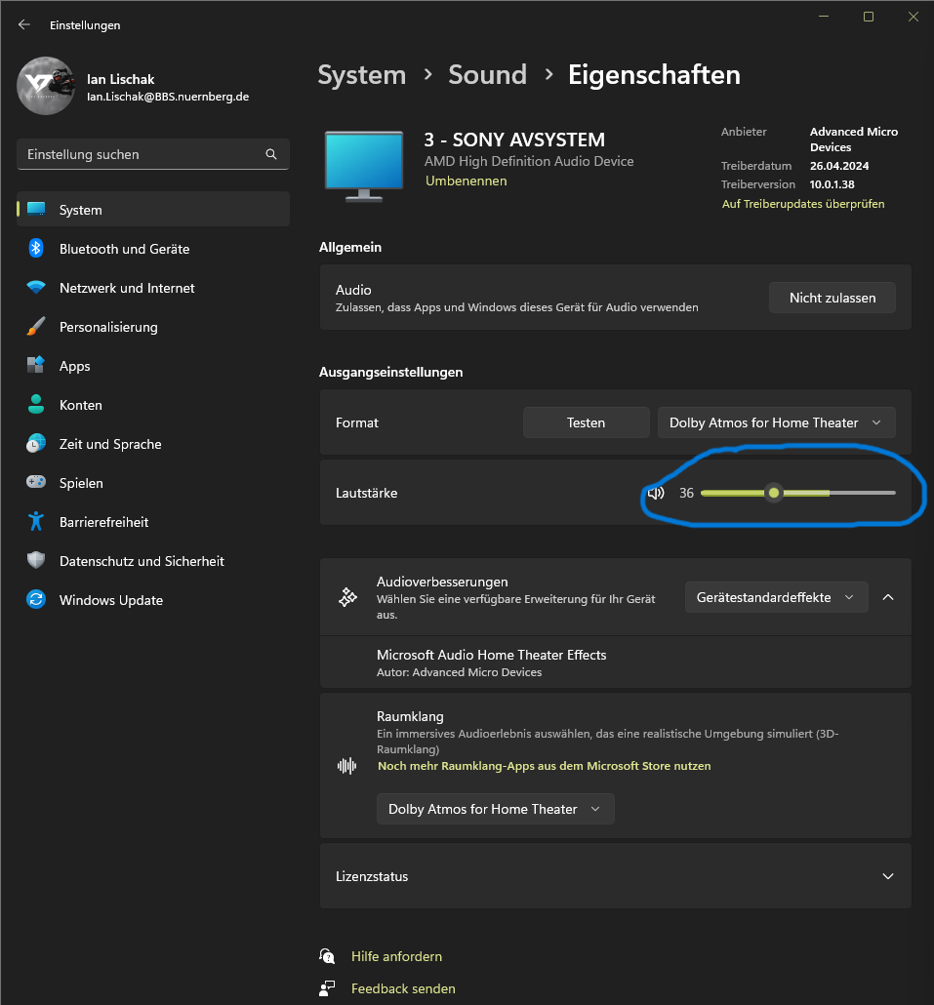Select Zeit und Sprache category
Image resolution: width=934 pixels, height=1005 pixels.
(153, 443)
